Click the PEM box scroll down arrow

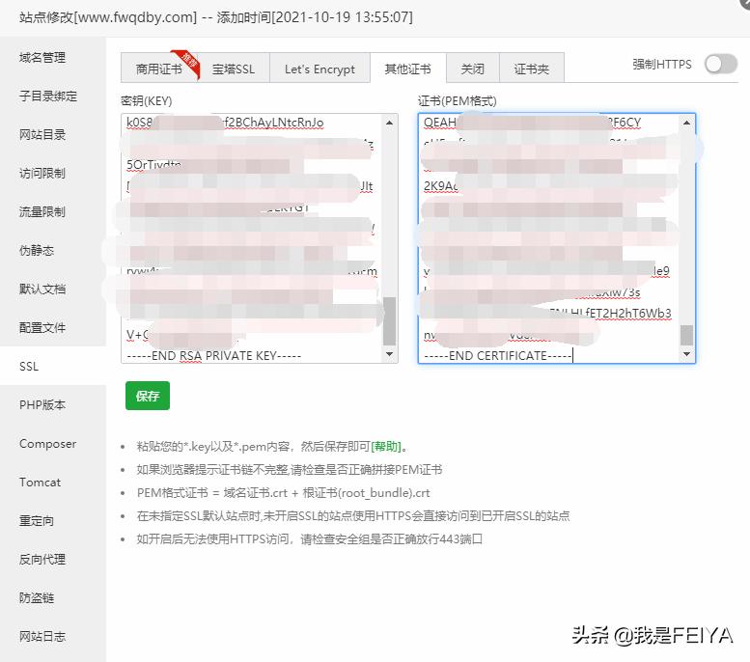pos(687,354)
